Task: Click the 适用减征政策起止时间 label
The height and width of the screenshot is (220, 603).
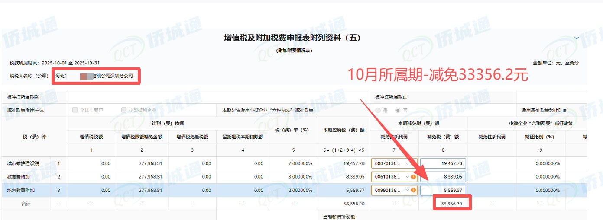Action: coord(544,110)
